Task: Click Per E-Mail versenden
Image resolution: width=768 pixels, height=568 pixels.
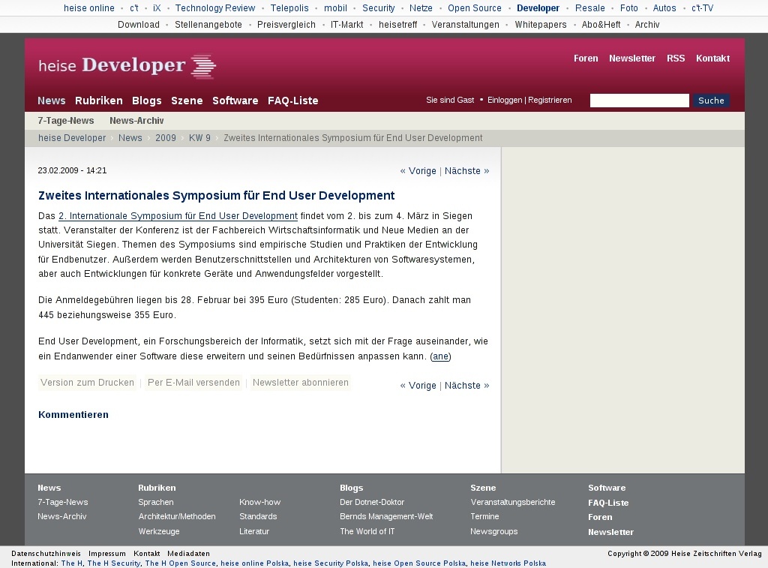Action: tap(194, 383)
